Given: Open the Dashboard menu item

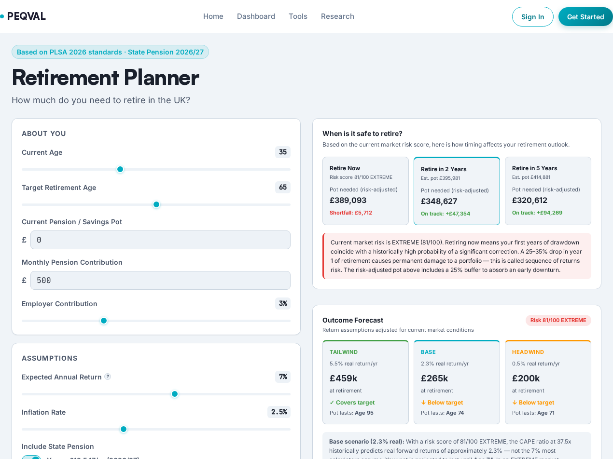Looking at the screenshot, I should pyautogui.click(x=256, y=16).
